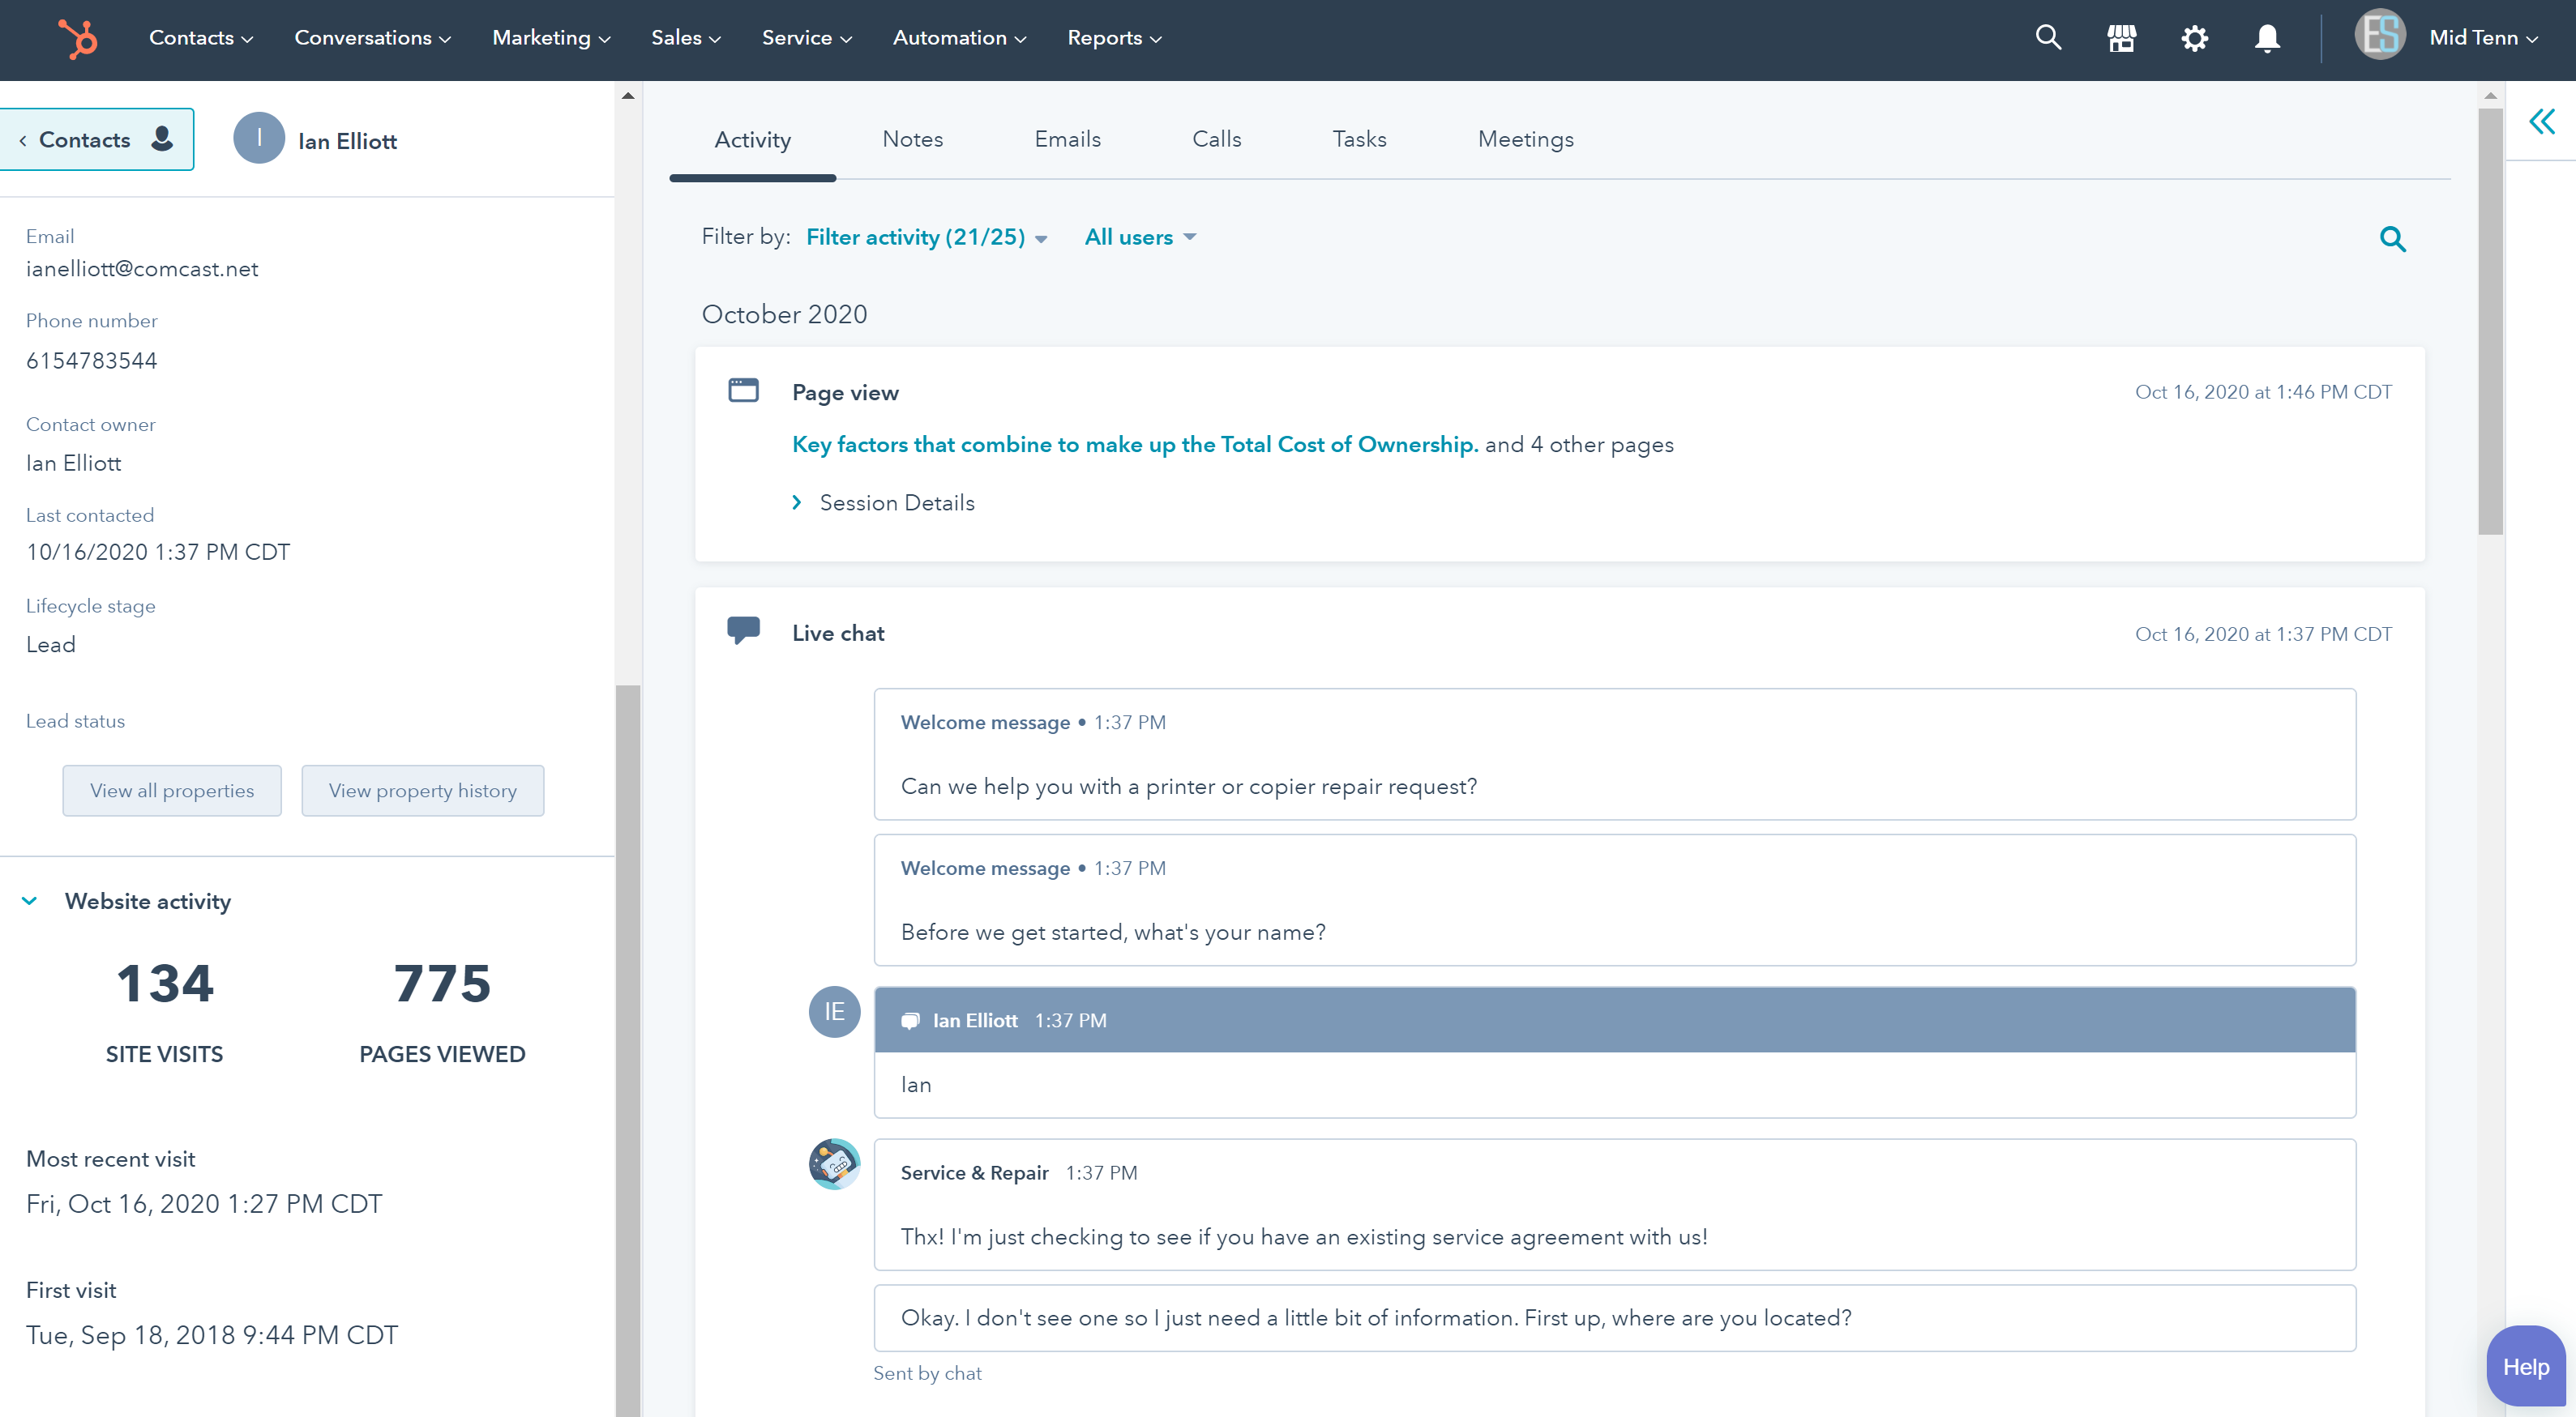This screenshot has width=2576, height=1417.
Task: Open the Settings gear icon
Action: pos(2194,39)
